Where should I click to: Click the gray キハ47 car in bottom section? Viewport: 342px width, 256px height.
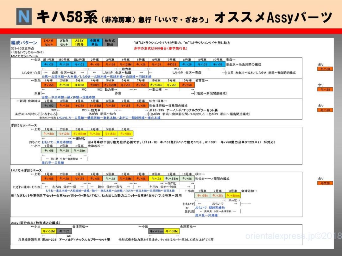[156, 231]
